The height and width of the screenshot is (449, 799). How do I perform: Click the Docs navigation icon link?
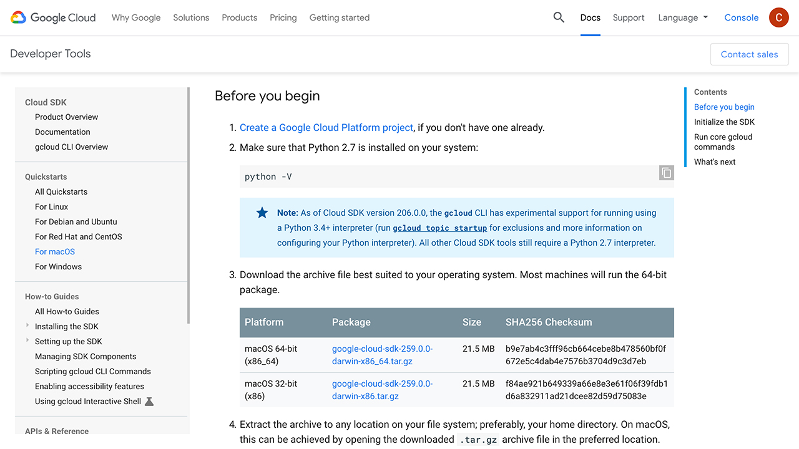[590, 17]
